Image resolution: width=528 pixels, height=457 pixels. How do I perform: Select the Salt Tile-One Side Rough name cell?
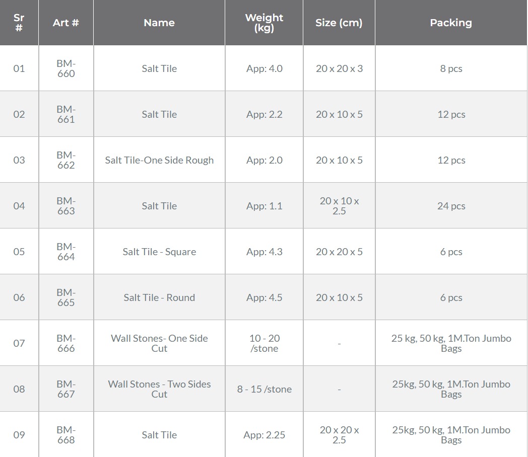coord(159,160)
